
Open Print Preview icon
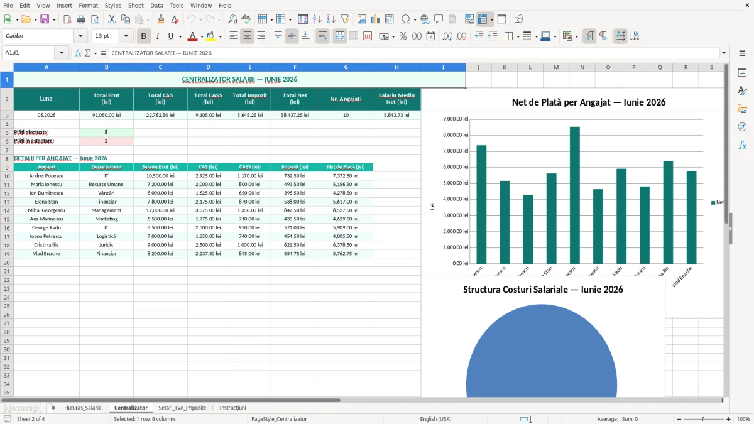96,19
